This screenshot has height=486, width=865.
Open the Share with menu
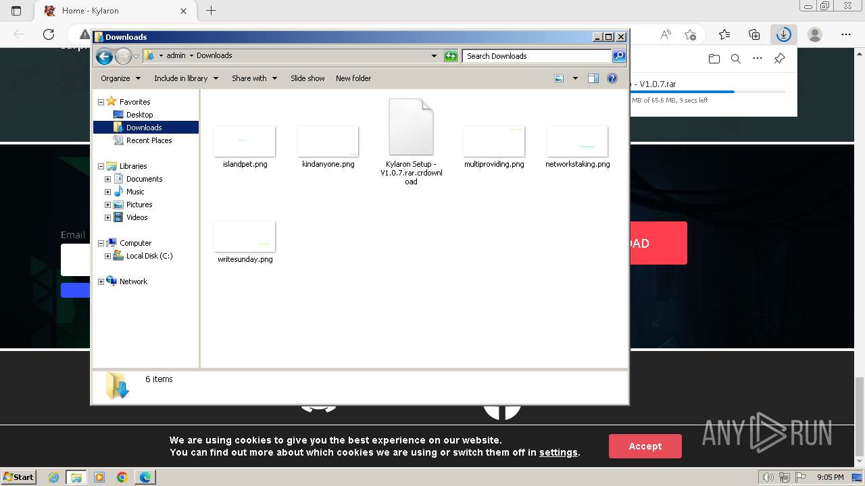(254, 78)
